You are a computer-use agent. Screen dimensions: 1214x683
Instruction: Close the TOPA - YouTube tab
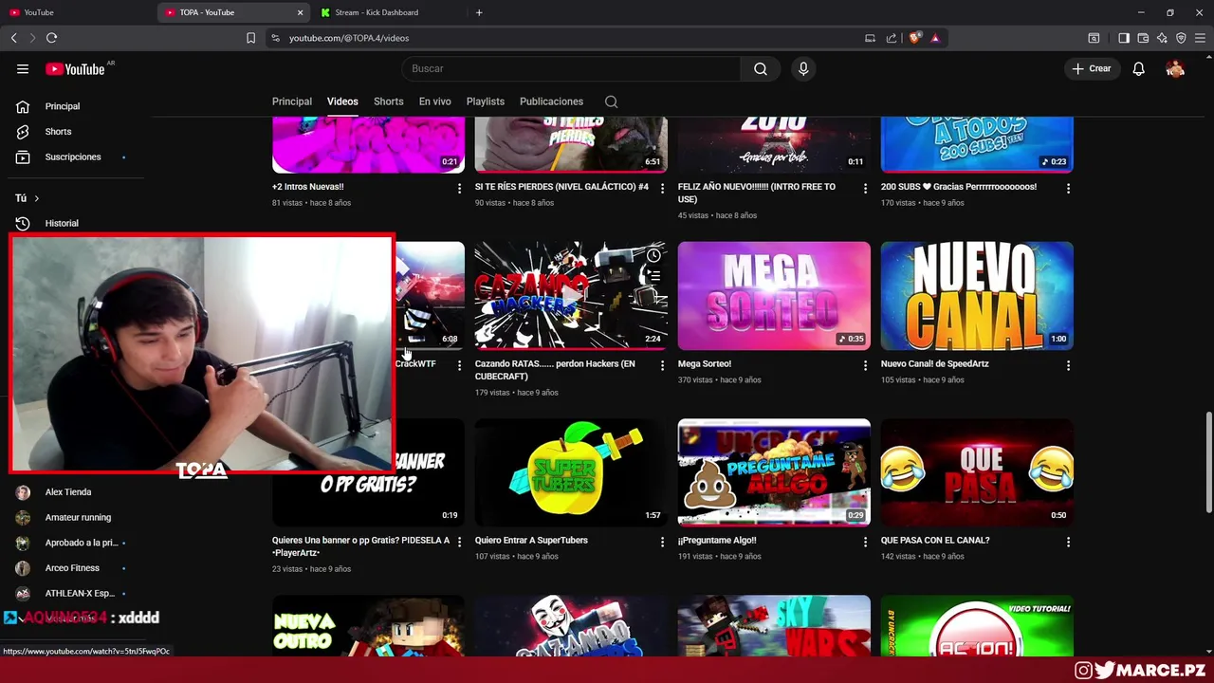click(301, 12)
